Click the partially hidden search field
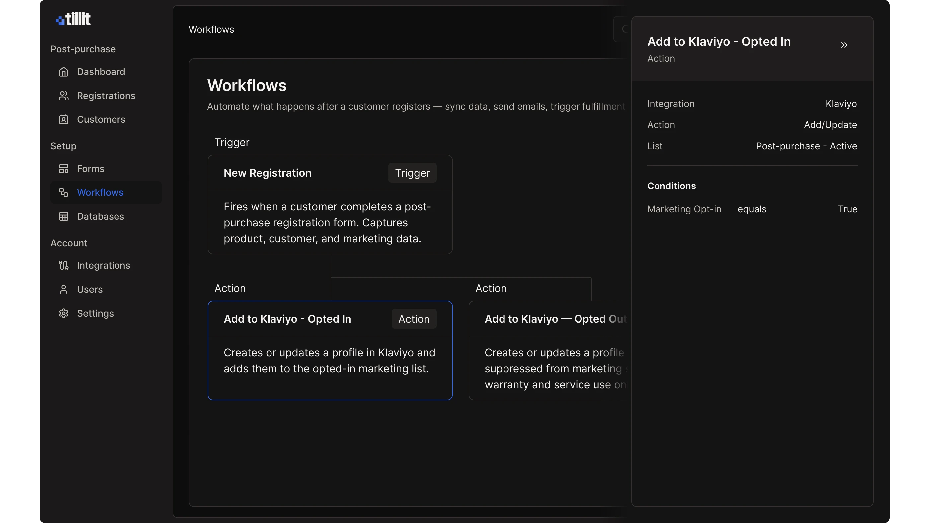 [x=622, y=29]
